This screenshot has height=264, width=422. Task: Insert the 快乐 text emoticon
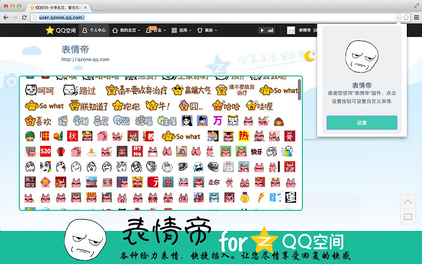[x=256, y=152]
